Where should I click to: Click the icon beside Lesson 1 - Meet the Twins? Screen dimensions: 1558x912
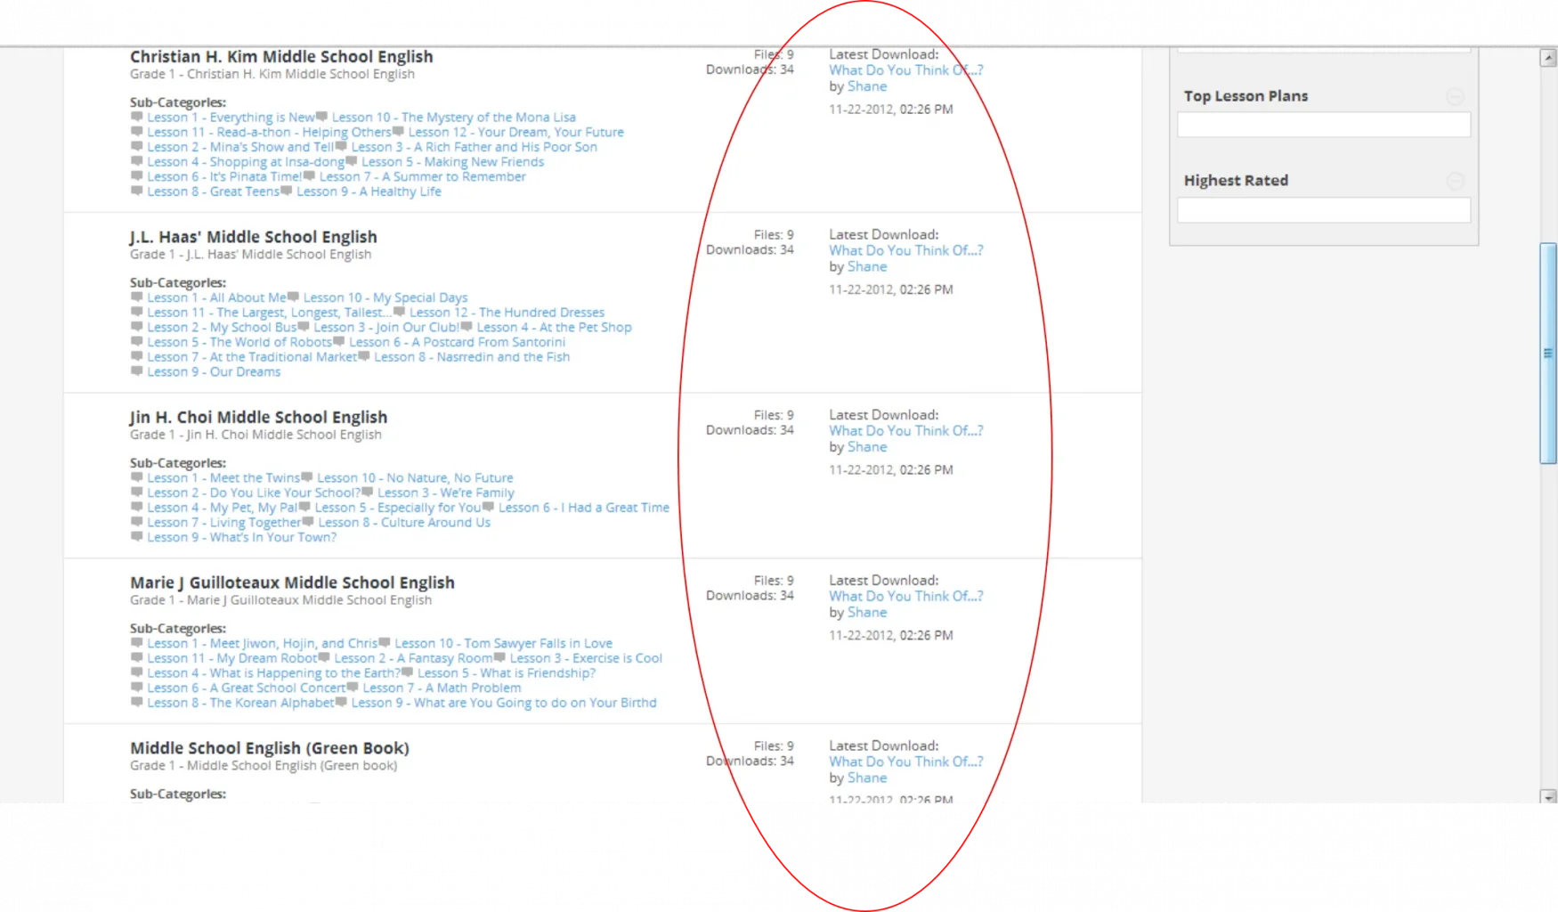pyautogui.click(x=136, y=477)
